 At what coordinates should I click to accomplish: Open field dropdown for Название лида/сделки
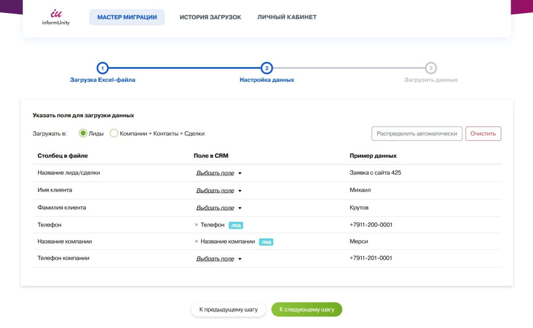click(x=219, y=173)
